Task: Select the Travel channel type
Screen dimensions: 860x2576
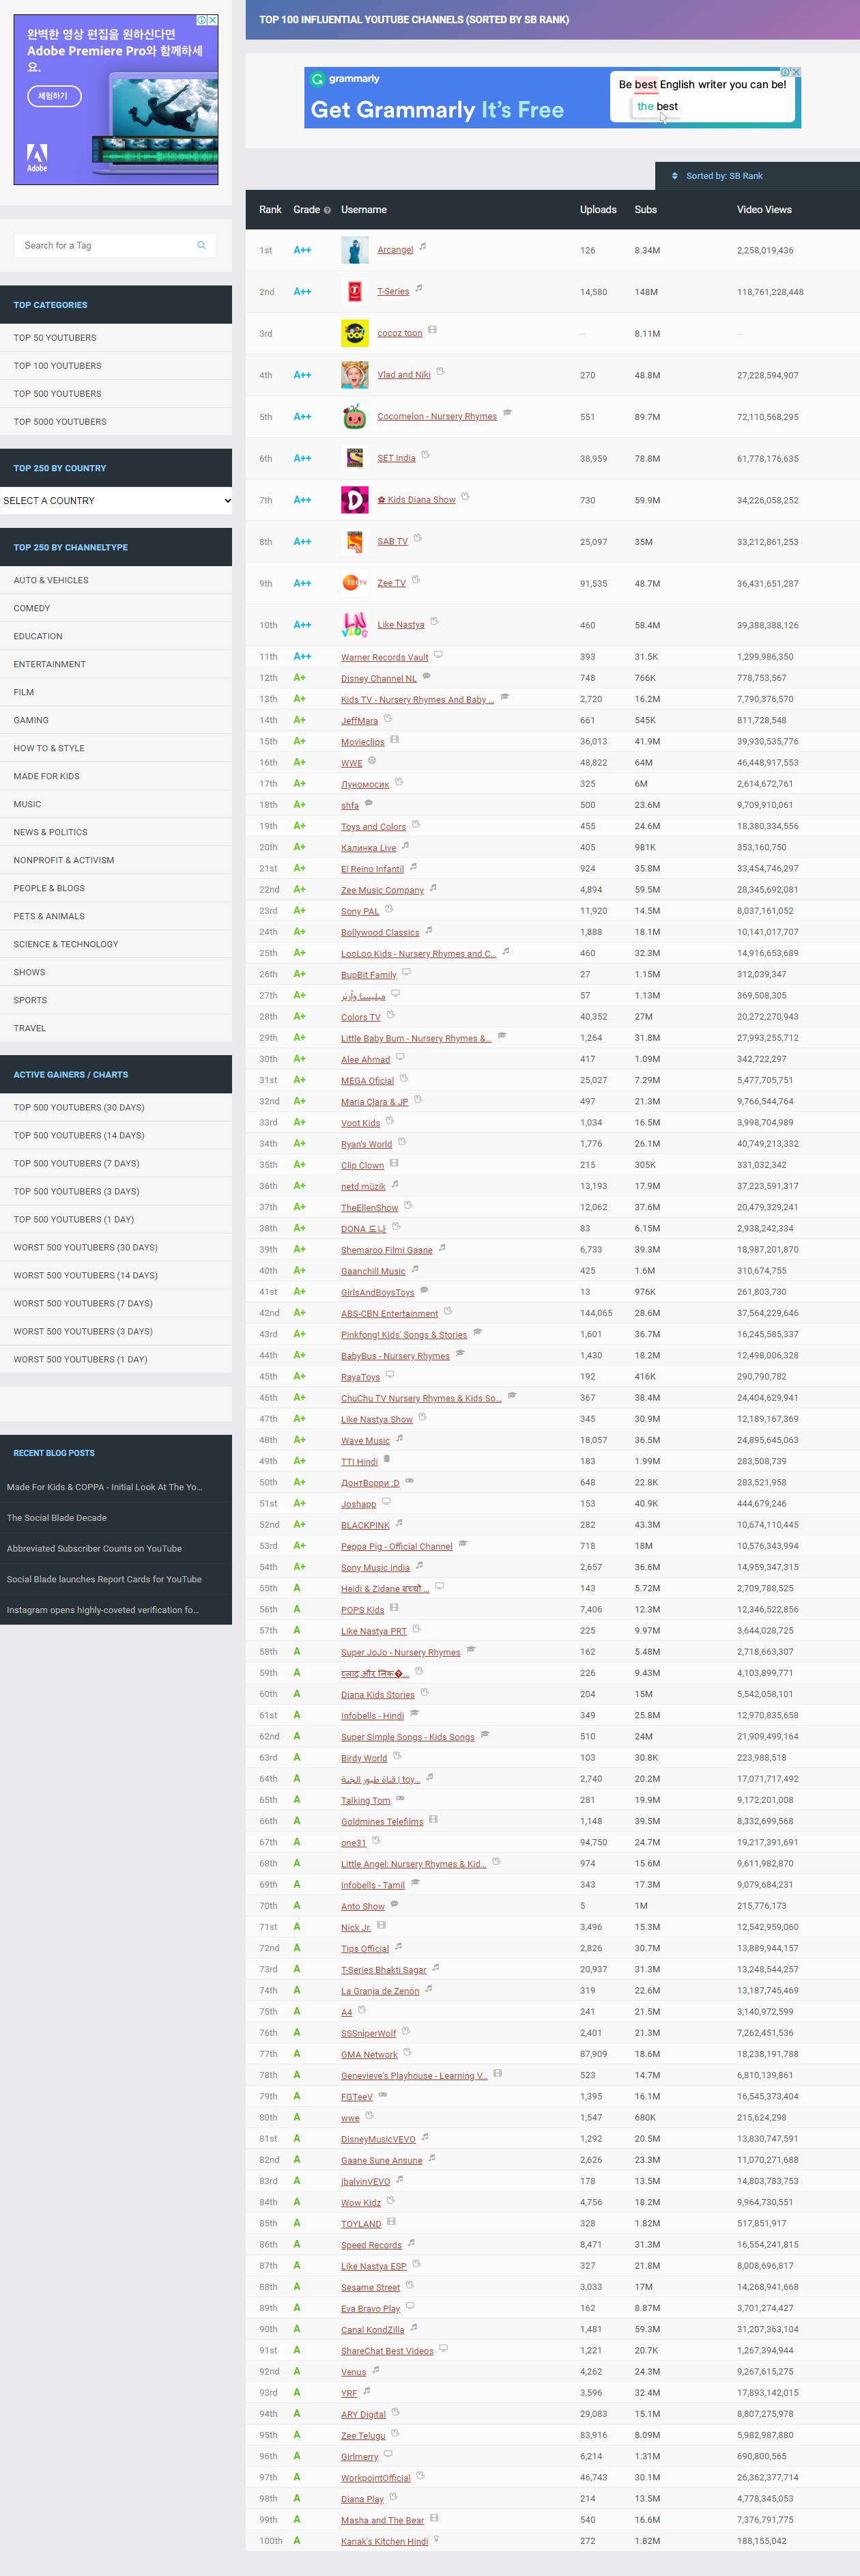Action: (x=116, y=1028)
